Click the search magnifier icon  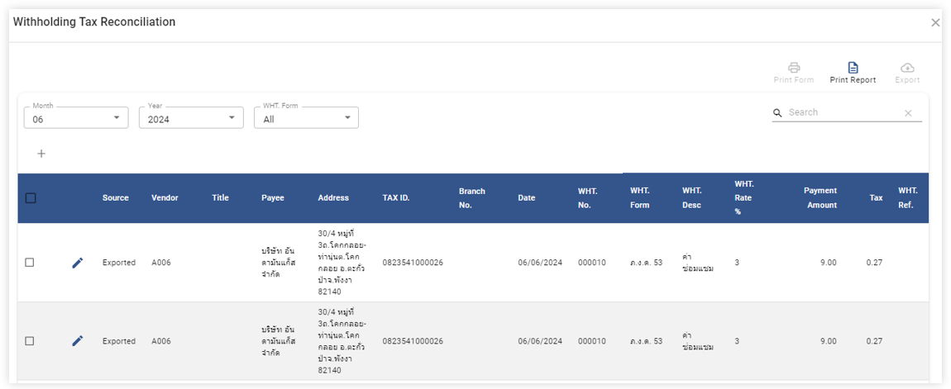(778, 113)
